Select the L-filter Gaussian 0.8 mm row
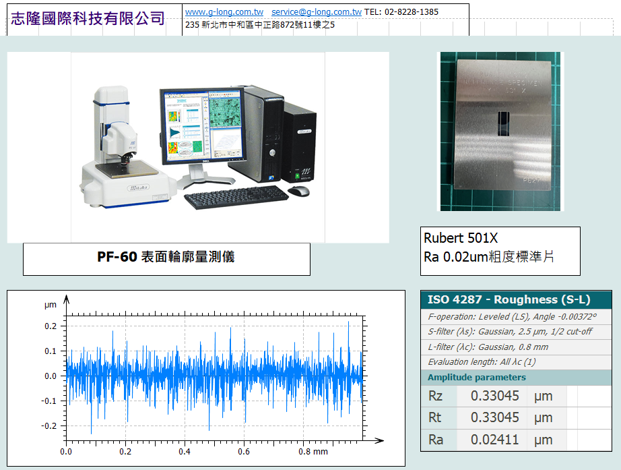This screenshot has height=470, width=621. (516, 347)
